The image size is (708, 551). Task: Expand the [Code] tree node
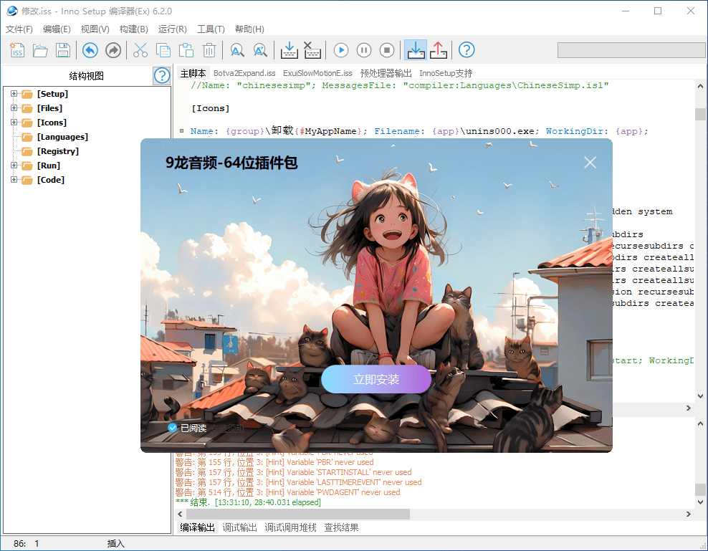coord(14,180)
